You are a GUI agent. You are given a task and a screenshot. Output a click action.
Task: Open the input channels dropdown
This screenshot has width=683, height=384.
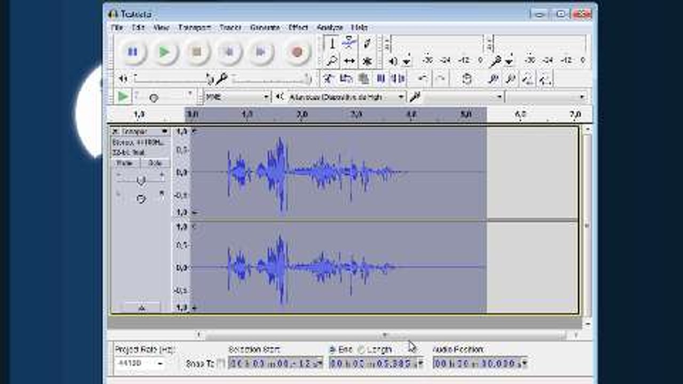(x=546, y=97)
